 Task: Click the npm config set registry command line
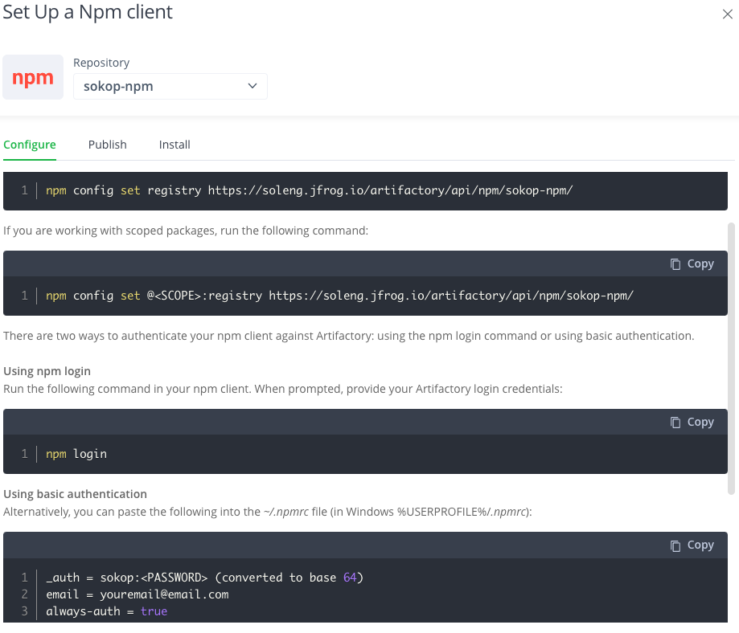tap(309, 190)
